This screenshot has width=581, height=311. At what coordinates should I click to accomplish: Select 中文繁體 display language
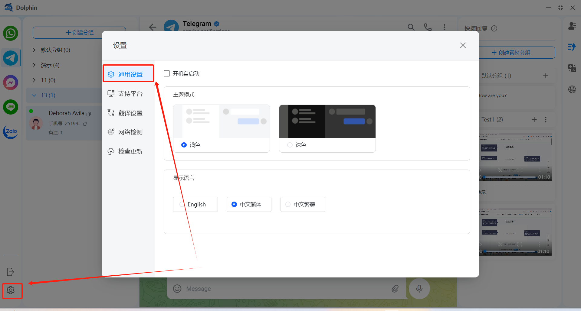pyautogui.click(x=288, y=205)
